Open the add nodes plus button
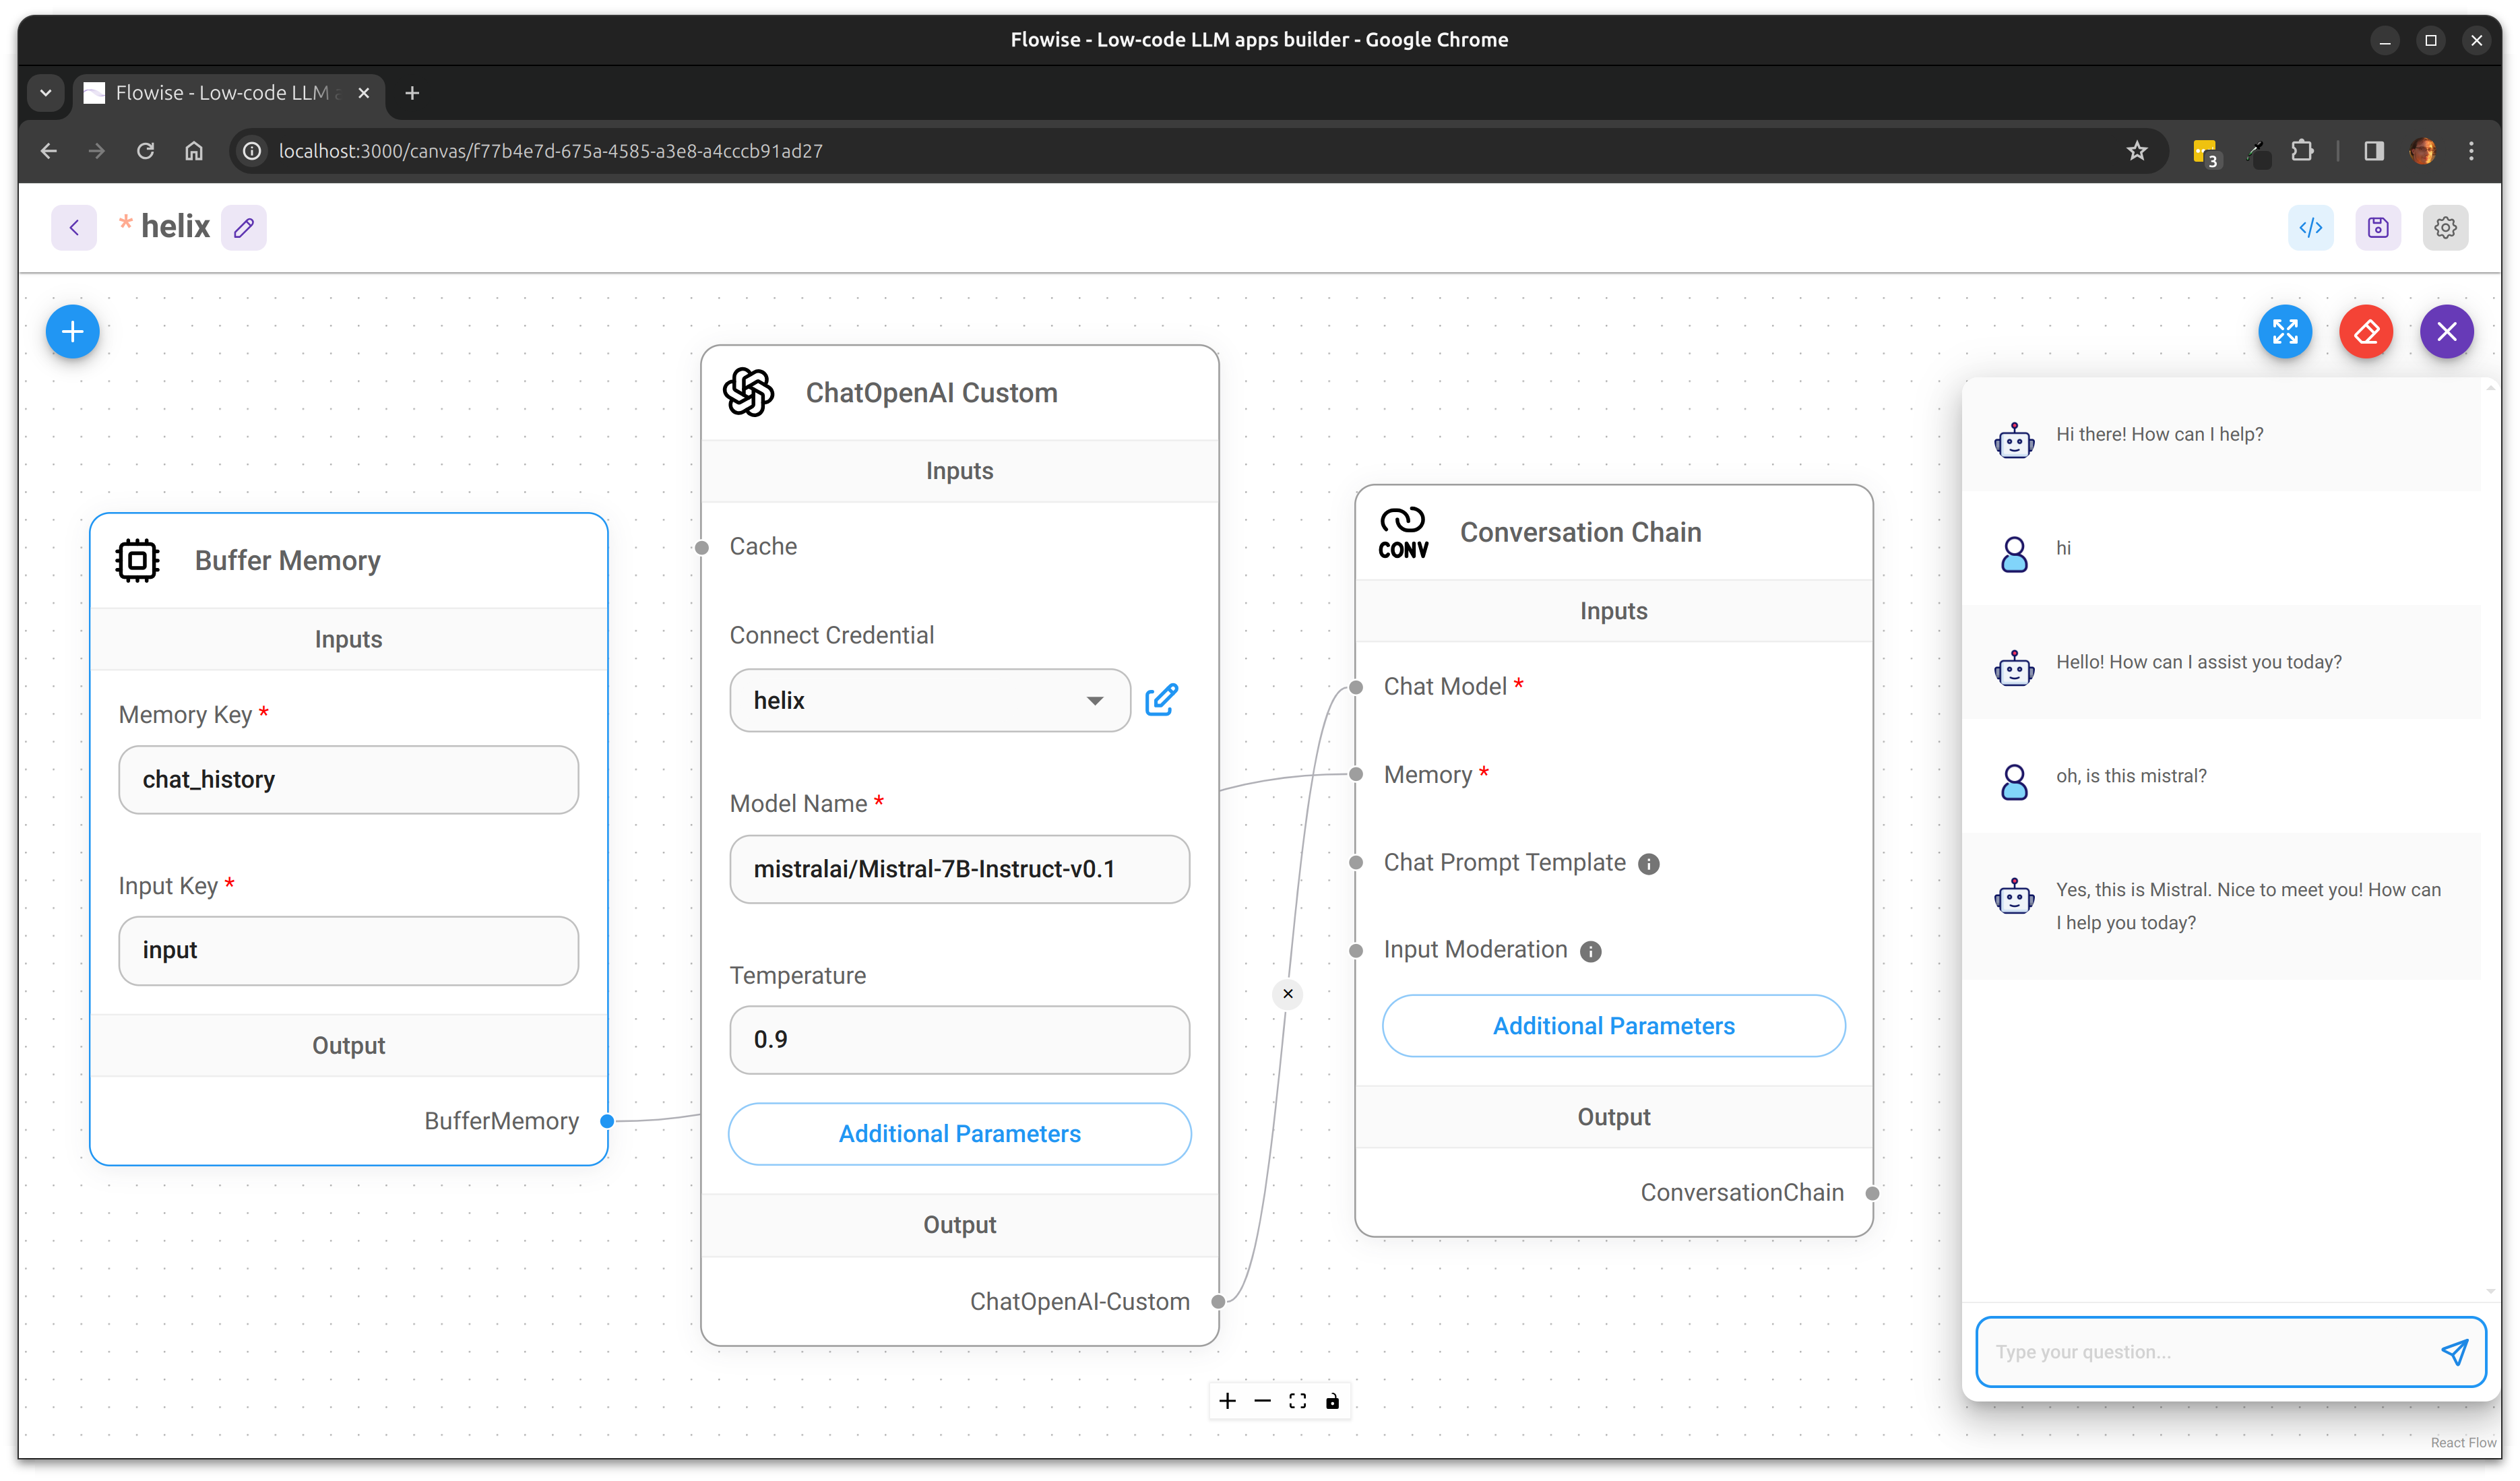 pyautogui.click(x=72, y=332)
